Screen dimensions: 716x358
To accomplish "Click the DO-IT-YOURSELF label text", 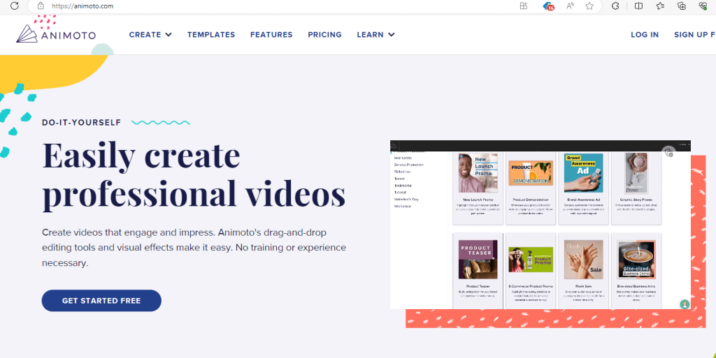I will pos(81,123).
